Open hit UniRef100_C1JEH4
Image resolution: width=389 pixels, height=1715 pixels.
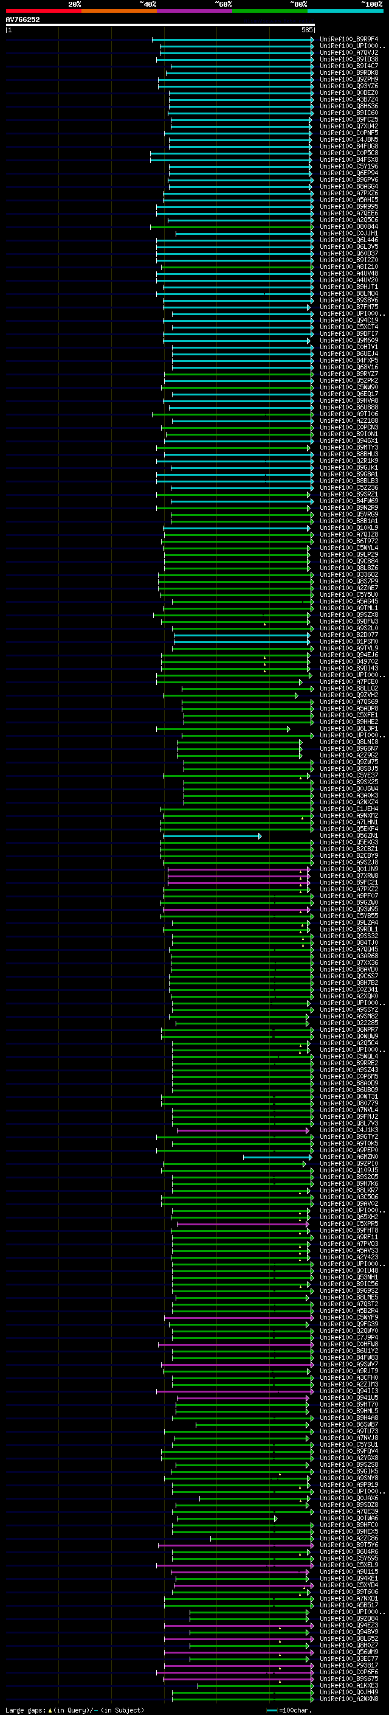[349, 809]
